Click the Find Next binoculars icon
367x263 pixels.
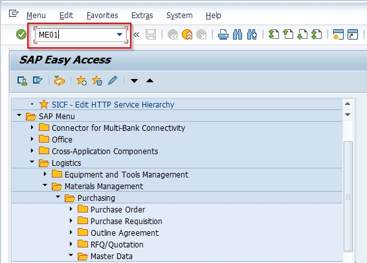click(x=252, y=35)
